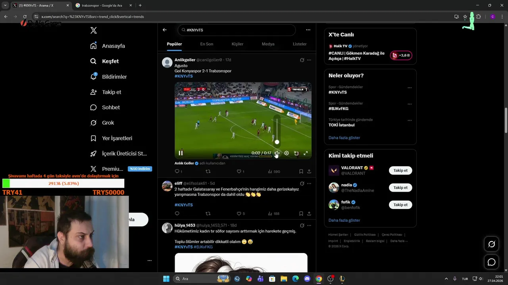Open floating Grok button

click(x=491, y=244)
